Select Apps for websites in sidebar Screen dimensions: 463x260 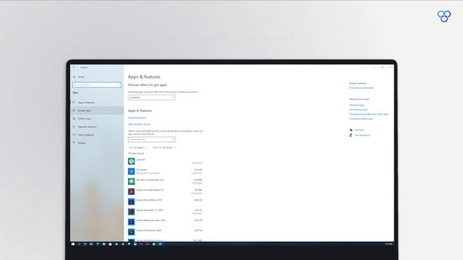[88, 127]
